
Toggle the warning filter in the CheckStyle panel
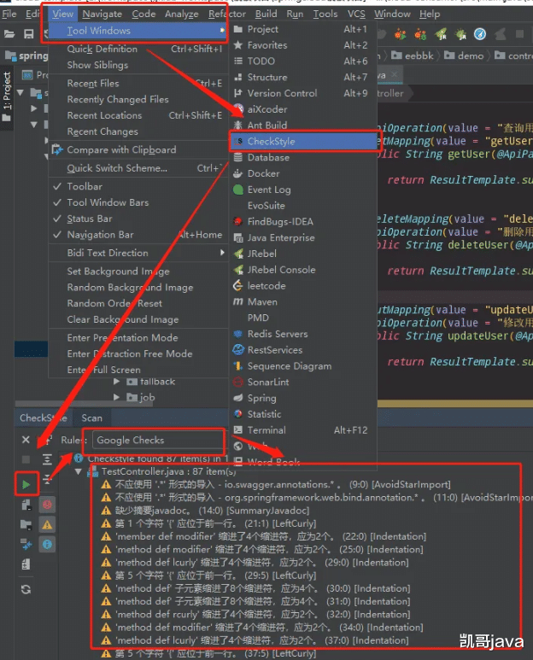tap(47, 524)
